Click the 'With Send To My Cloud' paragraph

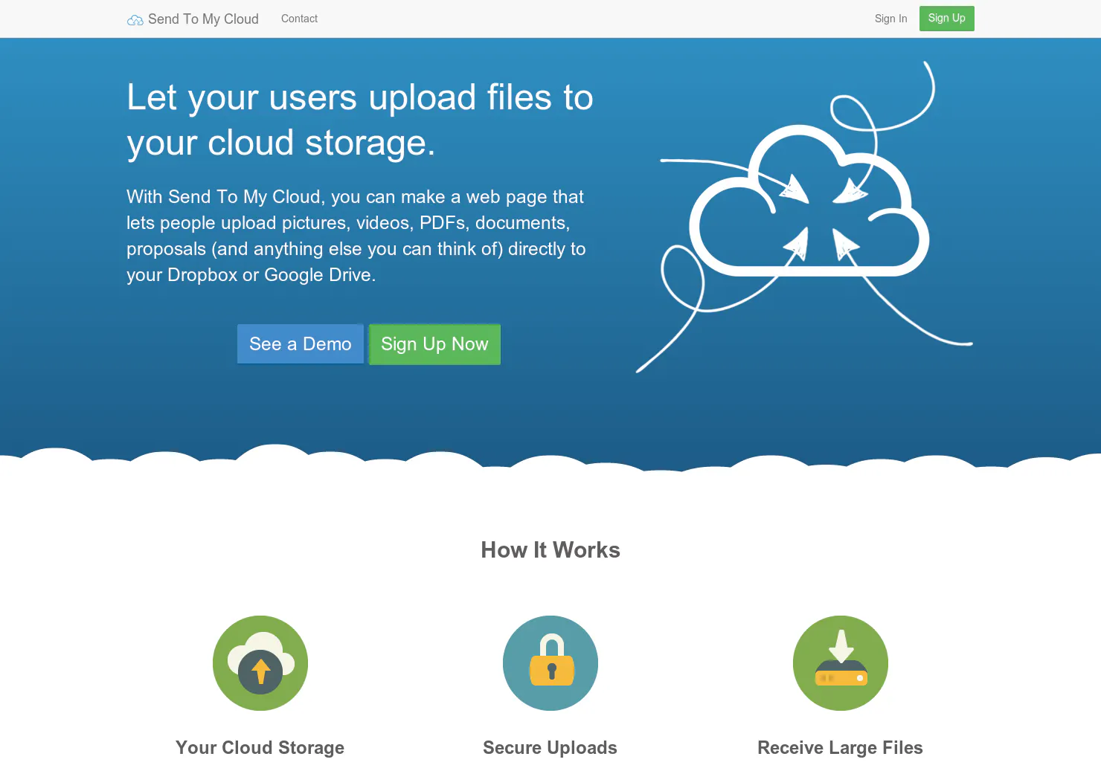356,236
